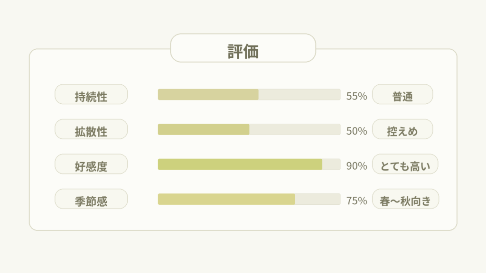This screenshot has width=486, height=273.
Task: Click the 55% value text
Action: (x=356, y=96)
